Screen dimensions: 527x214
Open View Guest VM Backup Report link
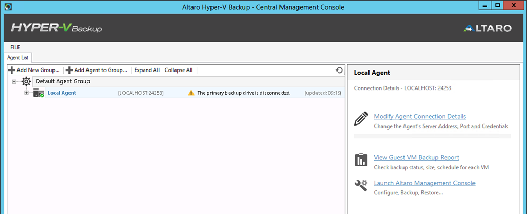coord(416,157)
